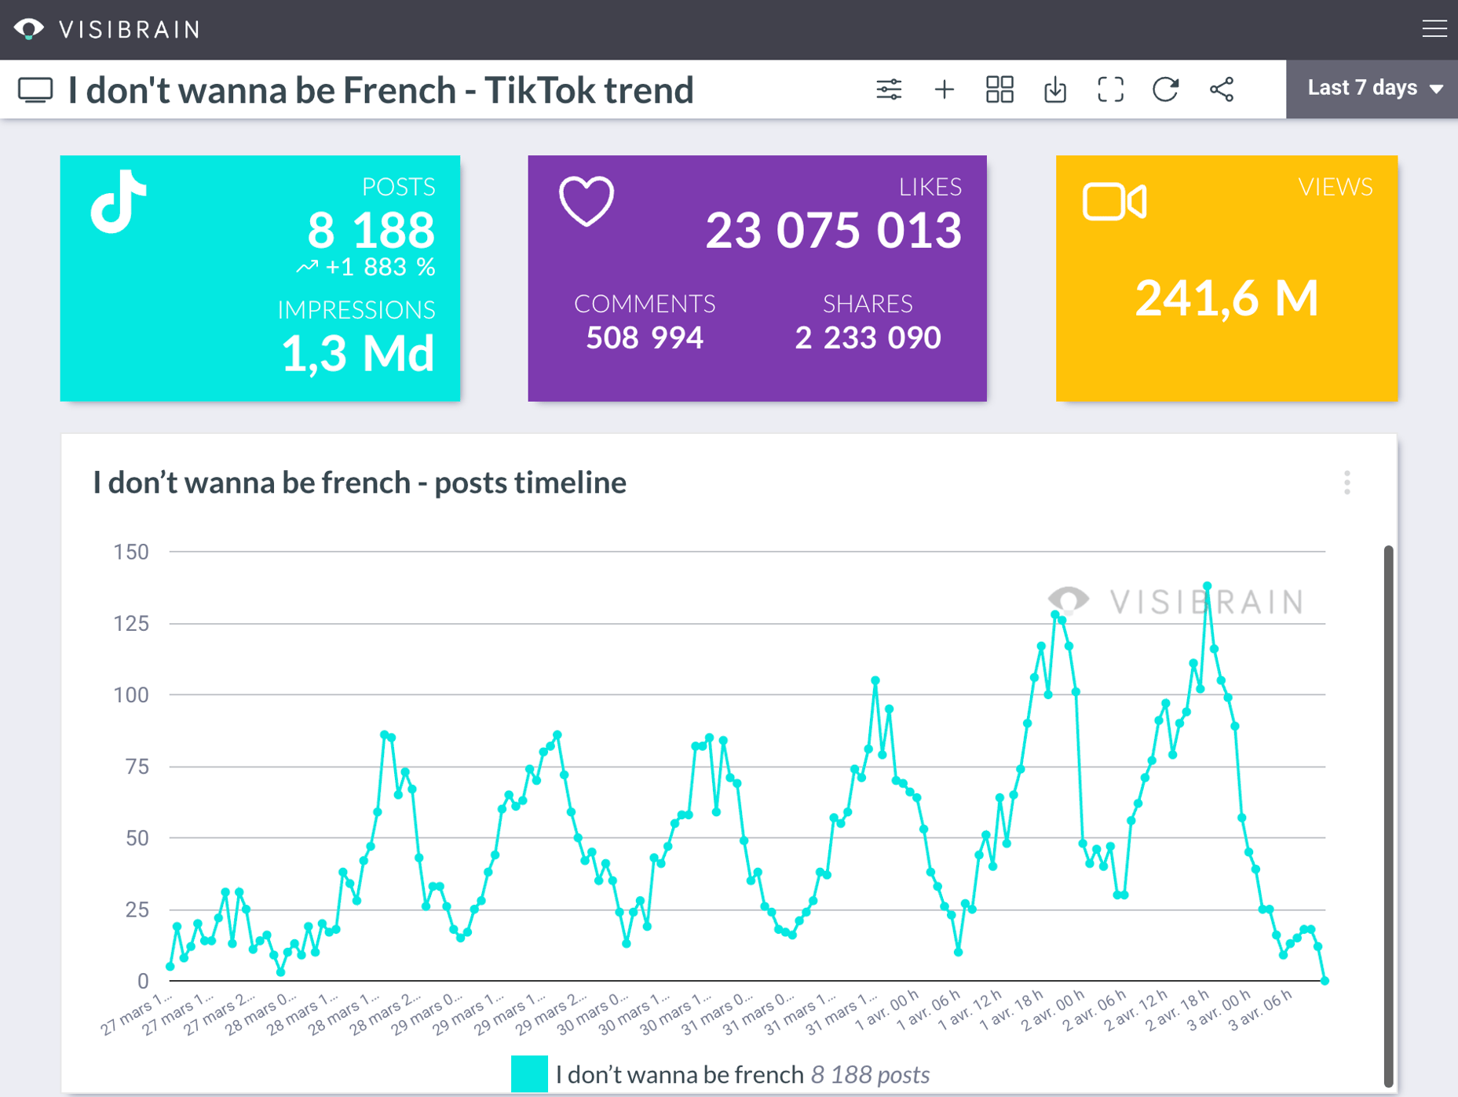
Task: Open the dashboard layout grid icon
Action: click(x=999, y=89)
